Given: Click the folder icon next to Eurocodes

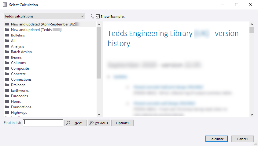Looking at the screenshot, I should coord(7,96).
